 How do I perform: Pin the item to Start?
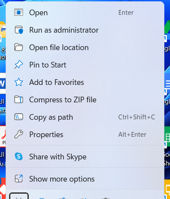pos(85,65)
